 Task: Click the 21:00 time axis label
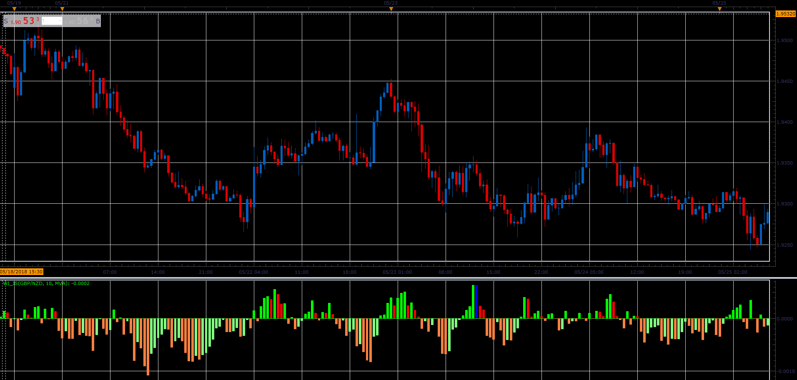click(x=206, y=272)
